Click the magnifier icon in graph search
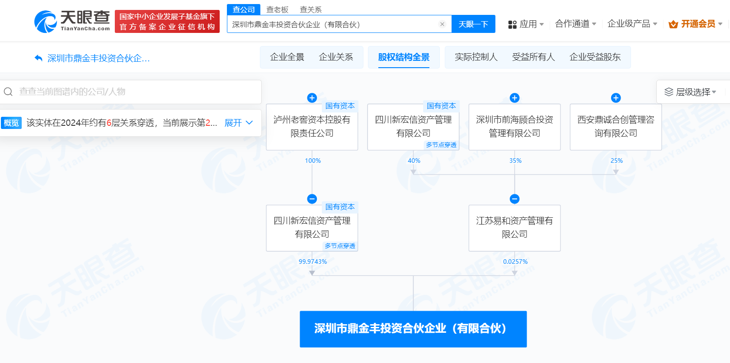730x363 pixels. click(8, 92)
